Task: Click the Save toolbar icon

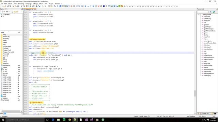Action: point(8,6)
